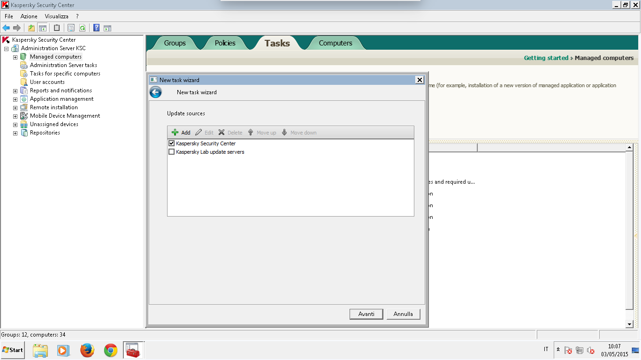The height and width of the screenshot is (360, 641).
Task: Click the Administration Server KSC icon
Action: coord(15,48)
